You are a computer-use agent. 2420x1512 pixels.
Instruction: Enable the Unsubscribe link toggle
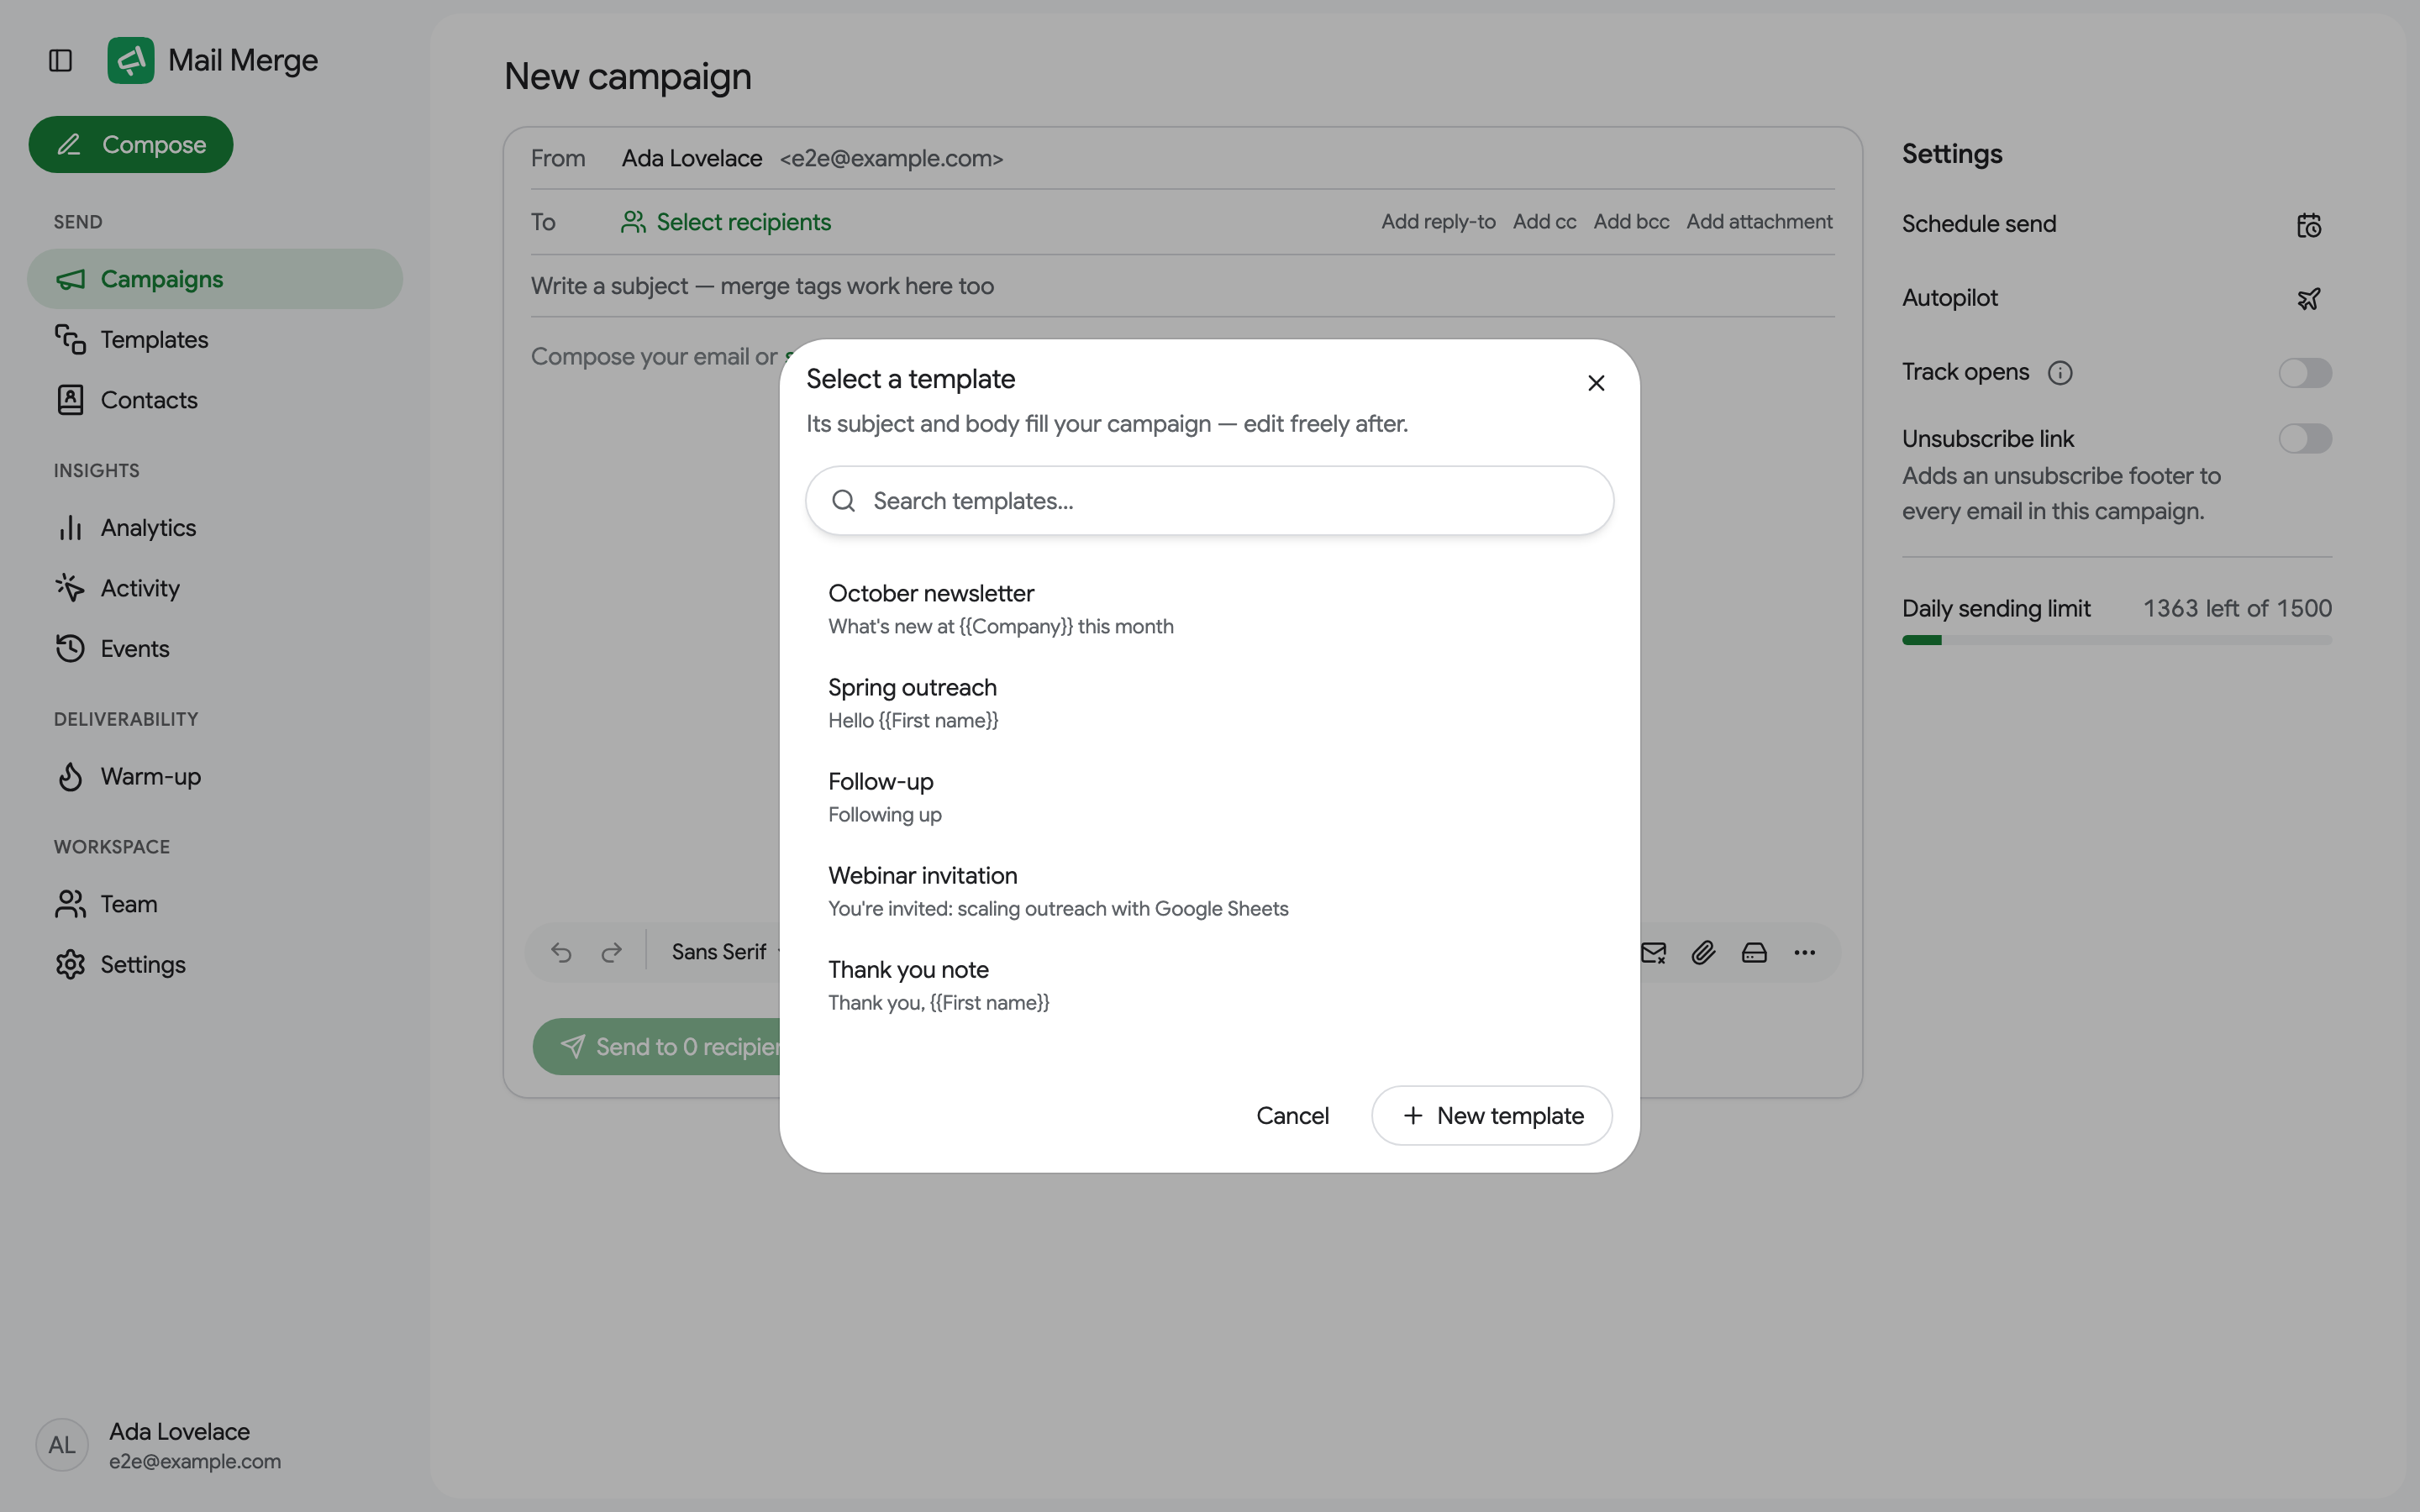[2305, 439]
